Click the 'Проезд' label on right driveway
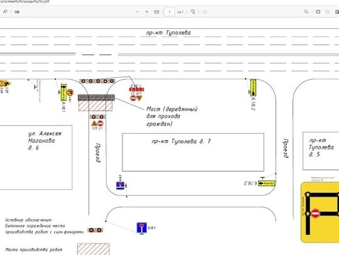The image size is (339, 255). [286, 148]
